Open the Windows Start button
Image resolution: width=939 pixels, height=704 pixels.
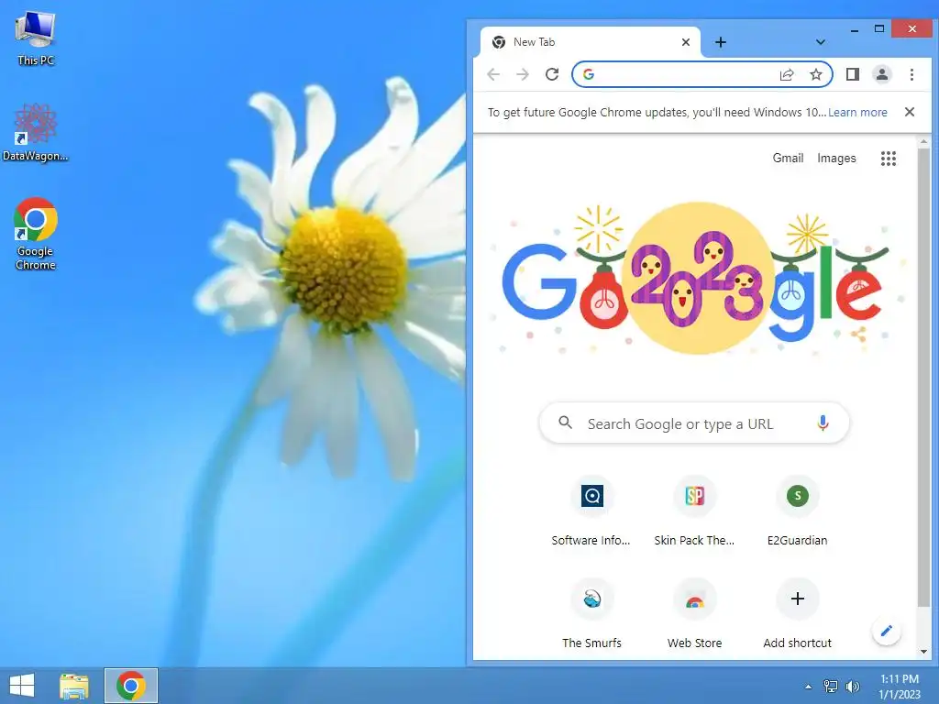[x=22, y=686]
